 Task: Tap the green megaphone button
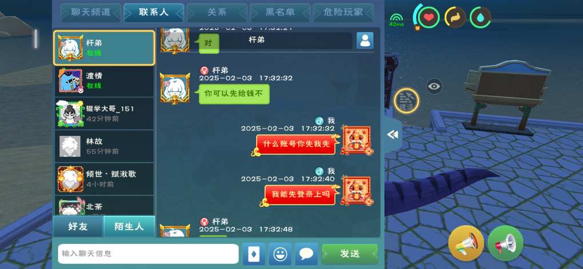coord(505,243)
